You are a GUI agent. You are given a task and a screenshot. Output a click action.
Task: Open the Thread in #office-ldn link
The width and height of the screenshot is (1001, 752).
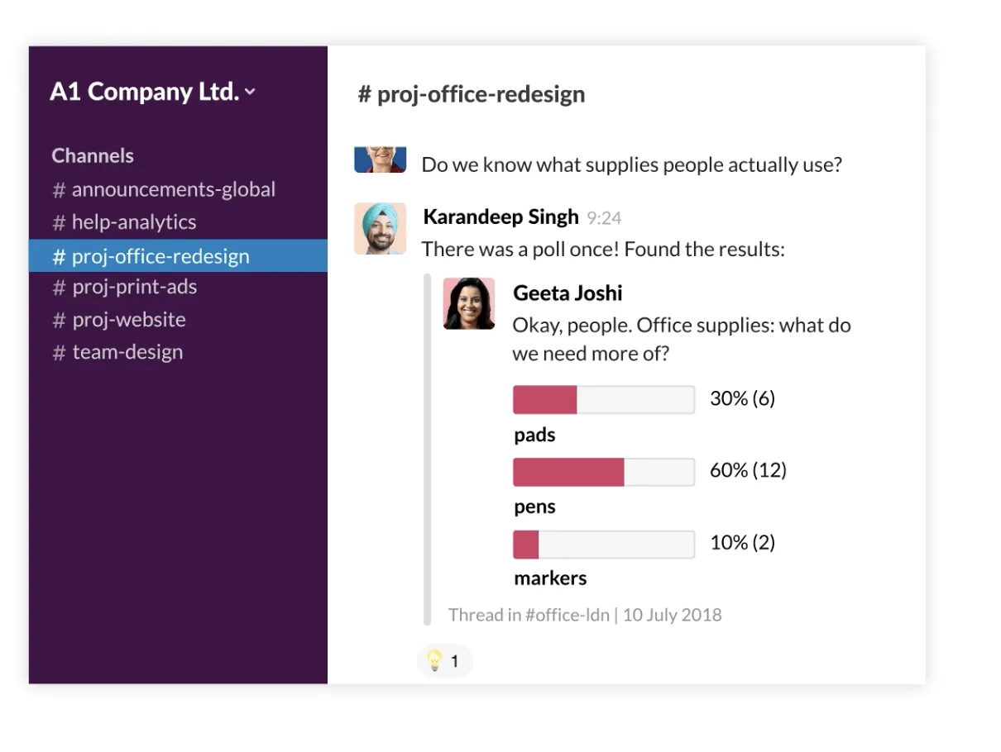pos(529,615)
